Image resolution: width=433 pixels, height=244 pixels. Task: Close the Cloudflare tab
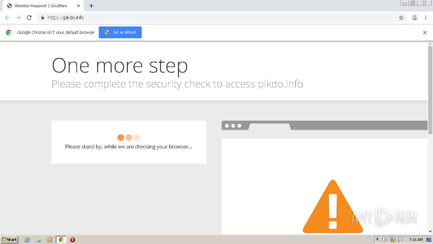[78, 6]
